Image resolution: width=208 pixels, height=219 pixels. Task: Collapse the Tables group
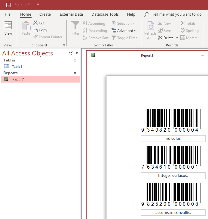tap(75, 60)
